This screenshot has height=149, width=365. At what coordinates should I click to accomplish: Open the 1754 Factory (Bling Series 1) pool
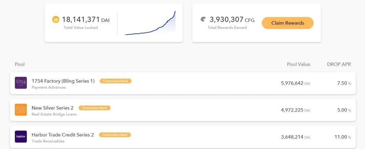pyautogui.click(x=63, y=81)
